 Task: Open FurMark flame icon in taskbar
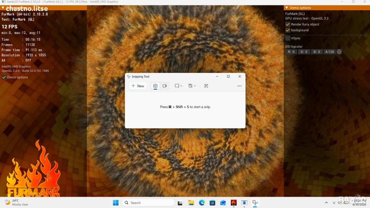[234, 203]
